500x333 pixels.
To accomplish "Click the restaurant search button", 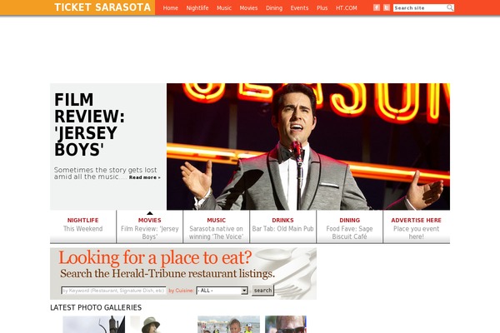I will pos(262,291).
